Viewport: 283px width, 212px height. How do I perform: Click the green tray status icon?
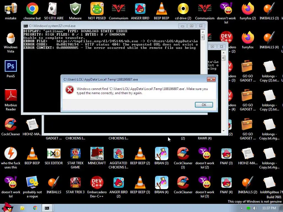(x=248, y=208)
